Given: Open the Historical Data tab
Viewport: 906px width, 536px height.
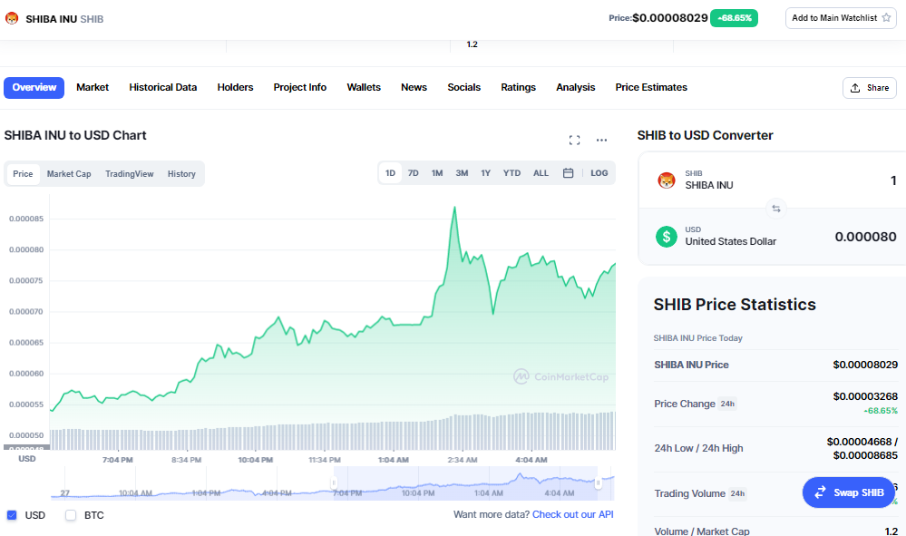Looking at the screenshot, I should pos(163,87).
